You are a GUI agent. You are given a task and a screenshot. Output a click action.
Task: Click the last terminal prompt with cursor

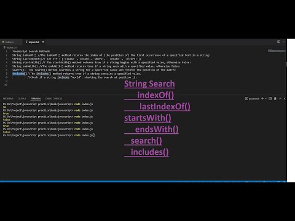coord(49,135)
